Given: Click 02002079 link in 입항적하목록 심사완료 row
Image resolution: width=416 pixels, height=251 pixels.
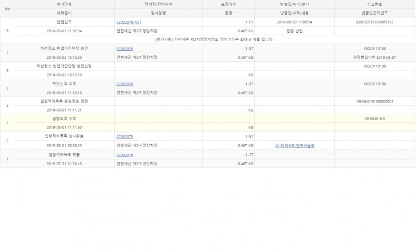Looking at the screenshot, I should 125,137.
